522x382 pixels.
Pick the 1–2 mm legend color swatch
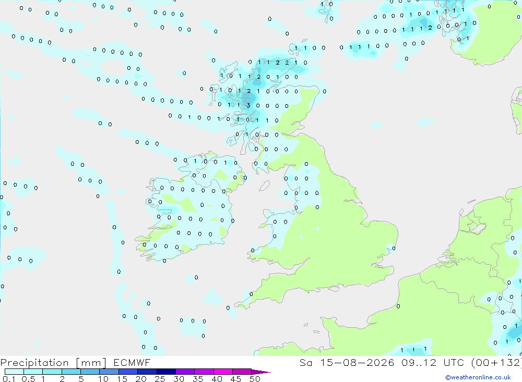click(52, 372)
